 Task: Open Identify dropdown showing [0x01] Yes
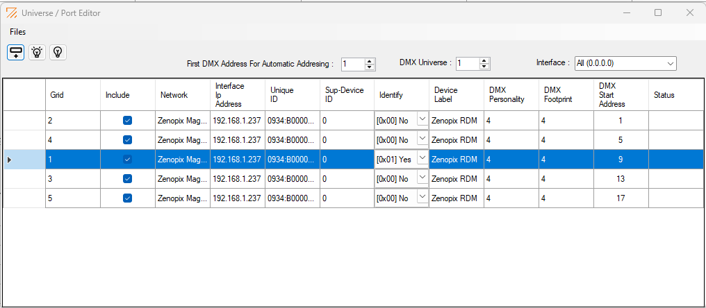tap(422, 158)
